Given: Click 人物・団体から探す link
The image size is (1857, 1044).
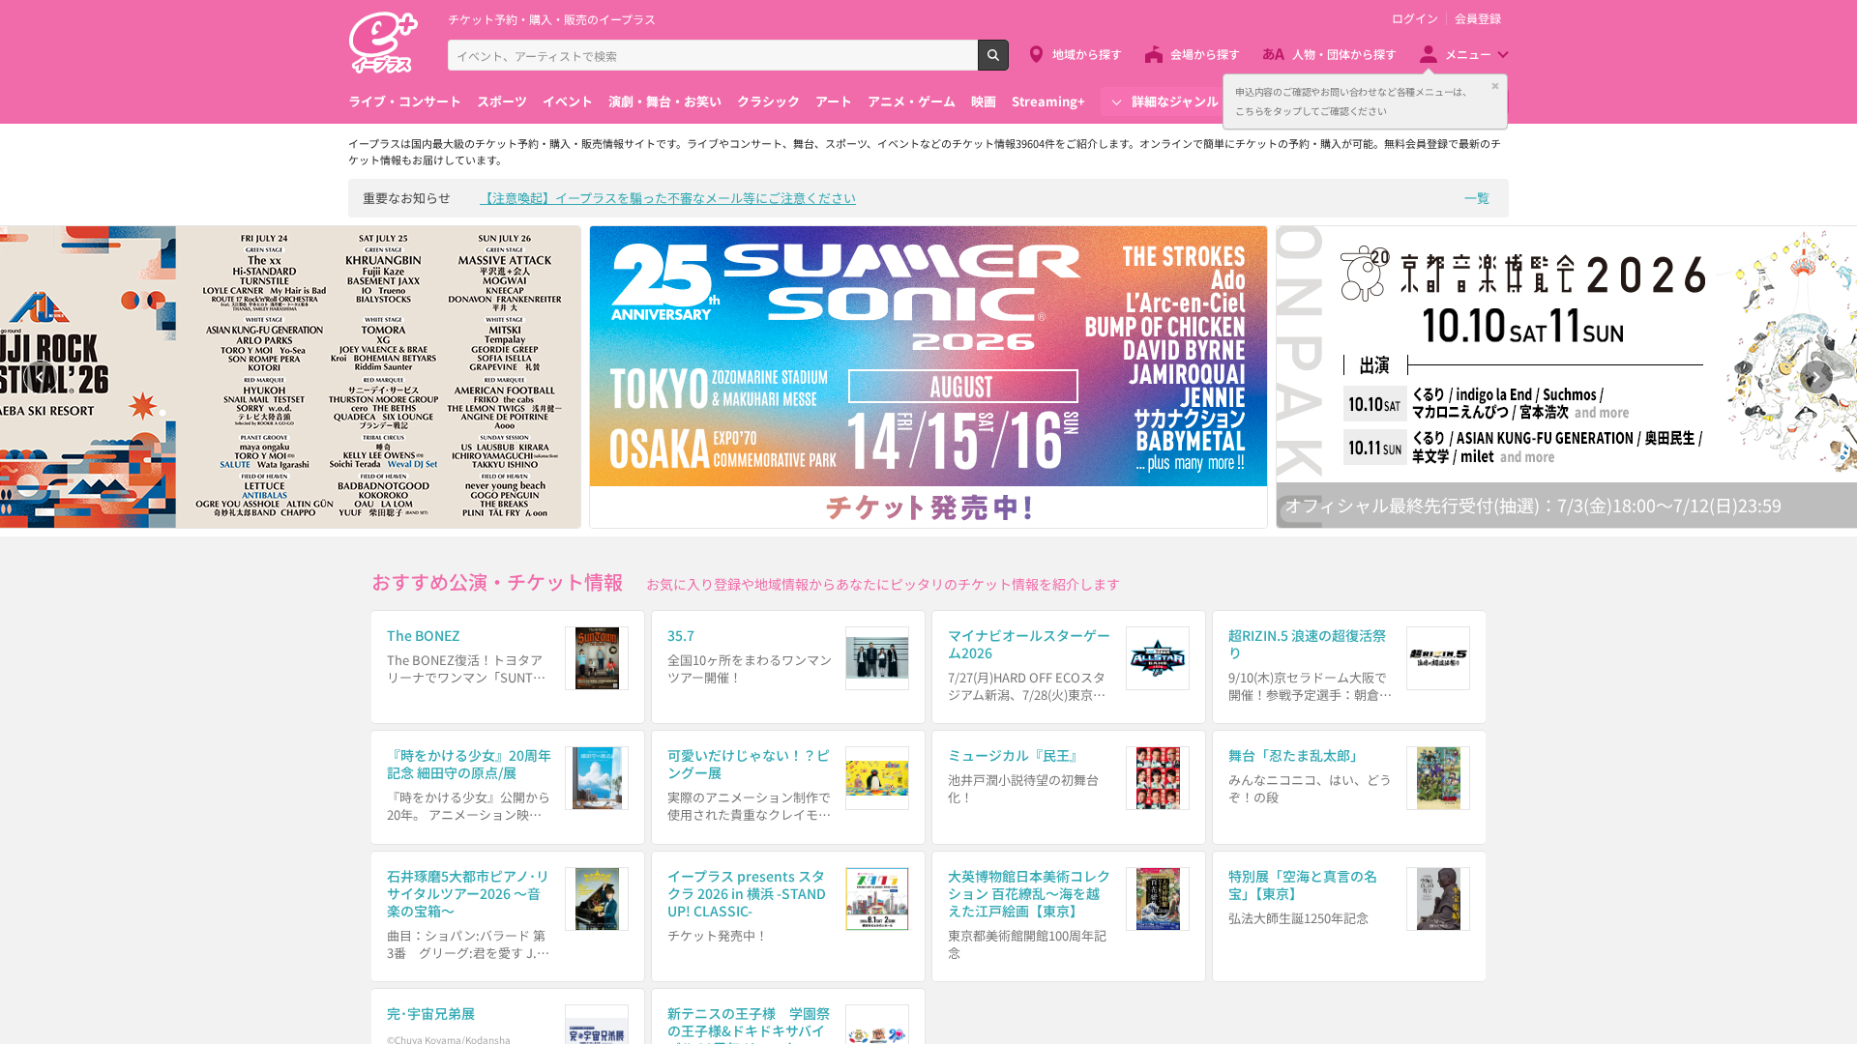Looking at the screenshot, I should pos(1343,54).
